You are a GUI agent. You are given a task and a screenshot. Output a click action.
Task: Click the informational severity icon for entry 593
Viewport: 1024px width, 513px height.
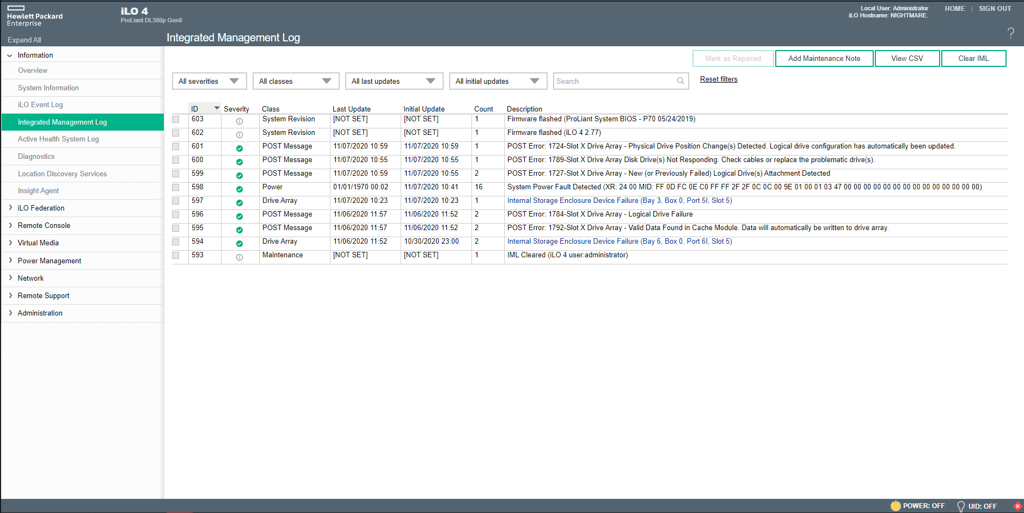(x=240, y=257)
